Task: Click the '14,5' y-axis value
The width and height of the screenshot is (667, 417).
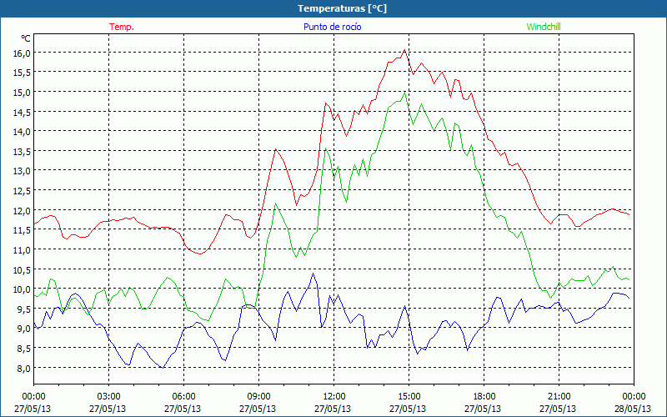Action: click(23, 113)
